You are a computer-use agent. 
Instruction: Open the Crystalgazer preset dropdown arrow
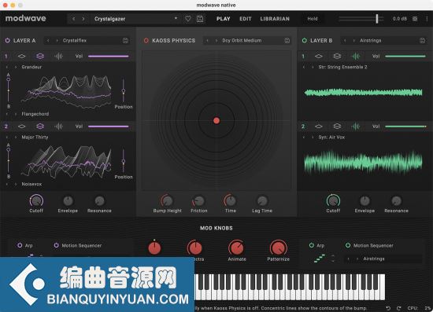click(176, 18)
